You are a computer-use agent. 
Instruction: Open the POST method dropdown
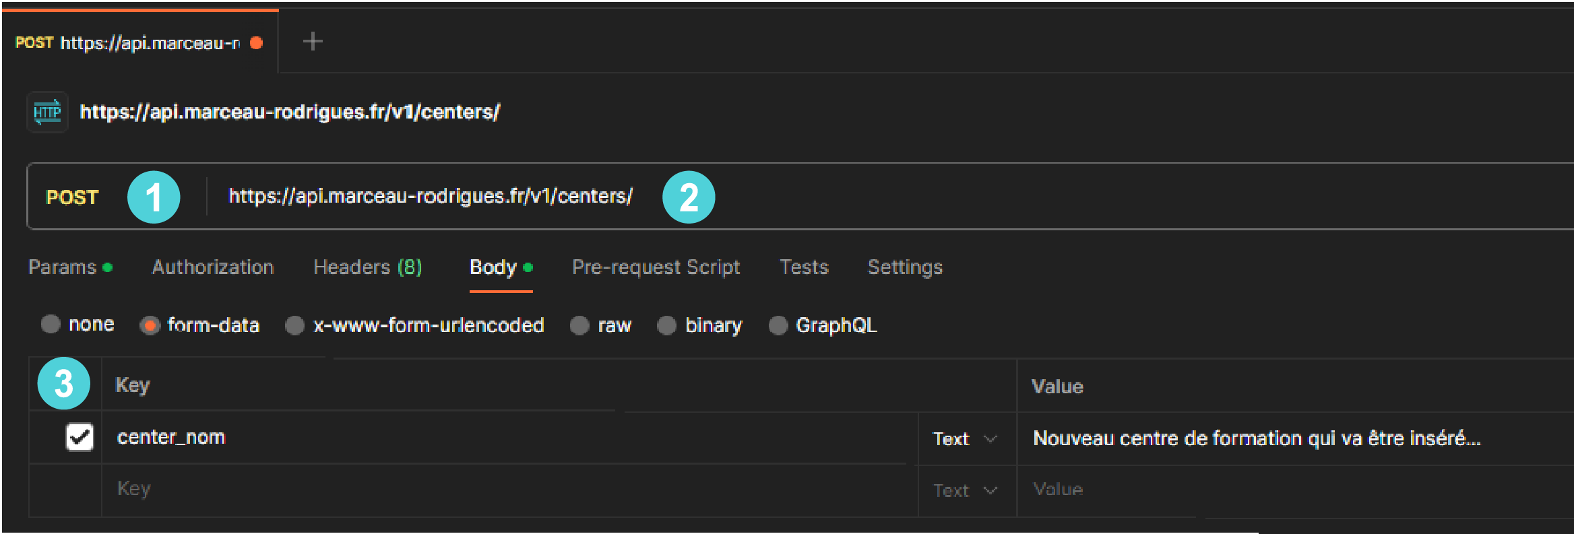click(x=72, y=197)
